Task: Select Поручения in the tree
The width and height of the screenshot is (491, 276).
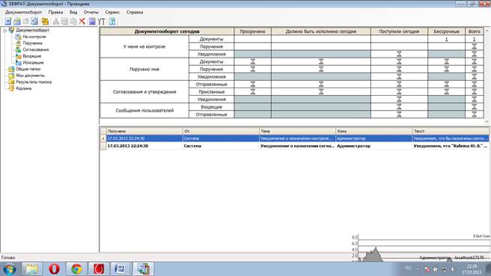Action: 32,43
